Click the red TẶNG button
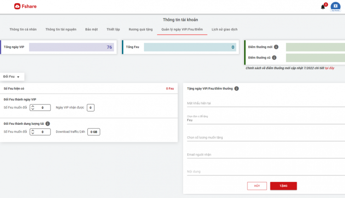Image resolution: width=345 pixels, height=198 pixels. tap(283, 186)
